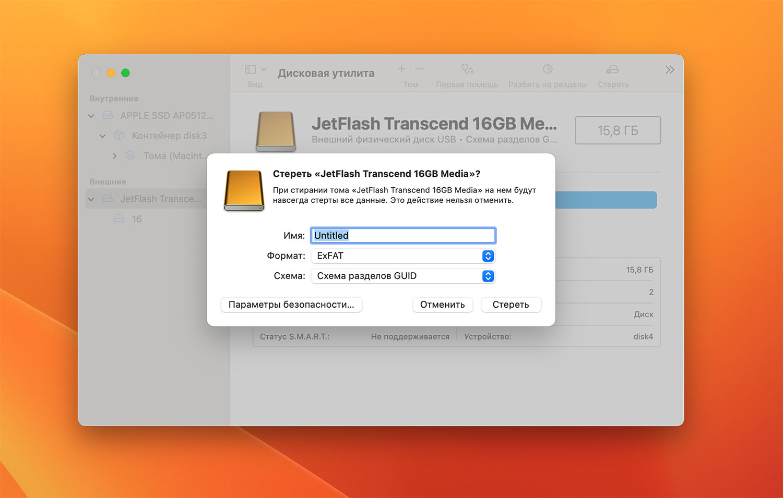Viewport: 783px width, 498px height.
Task: Open the Формат ExFAT dropdown
Action: click(x=403, y=256)
